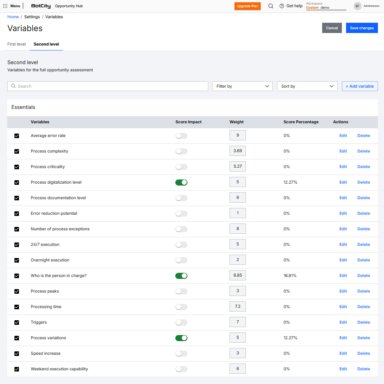Switch to the First level tab
384x384 pixels.
[17, 44]
